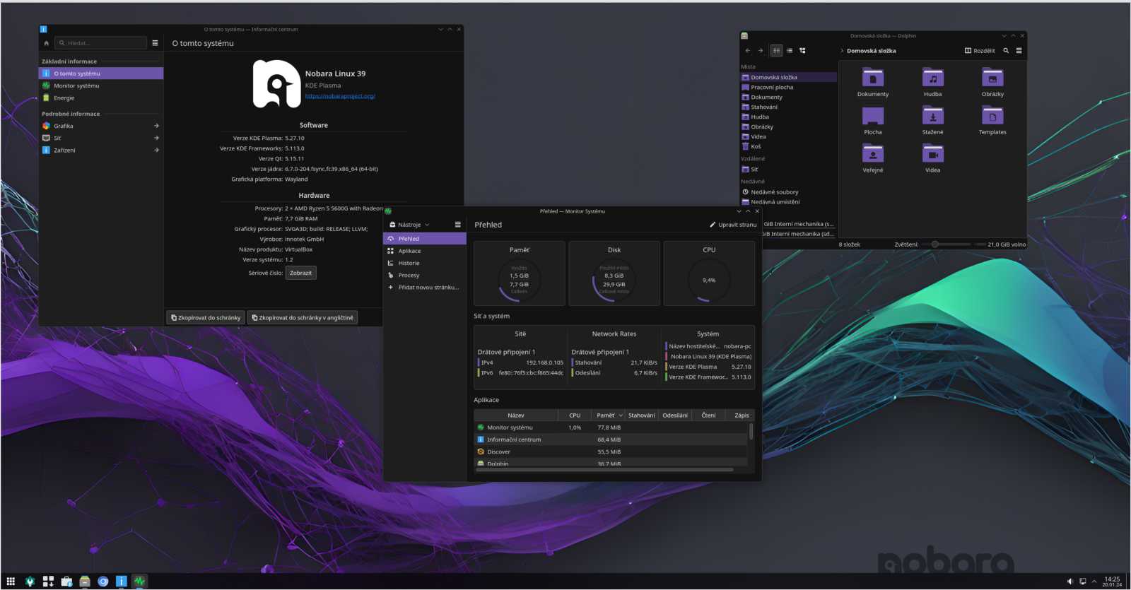Sort by Odesílání column in applications table

click(x=675, y=415)
